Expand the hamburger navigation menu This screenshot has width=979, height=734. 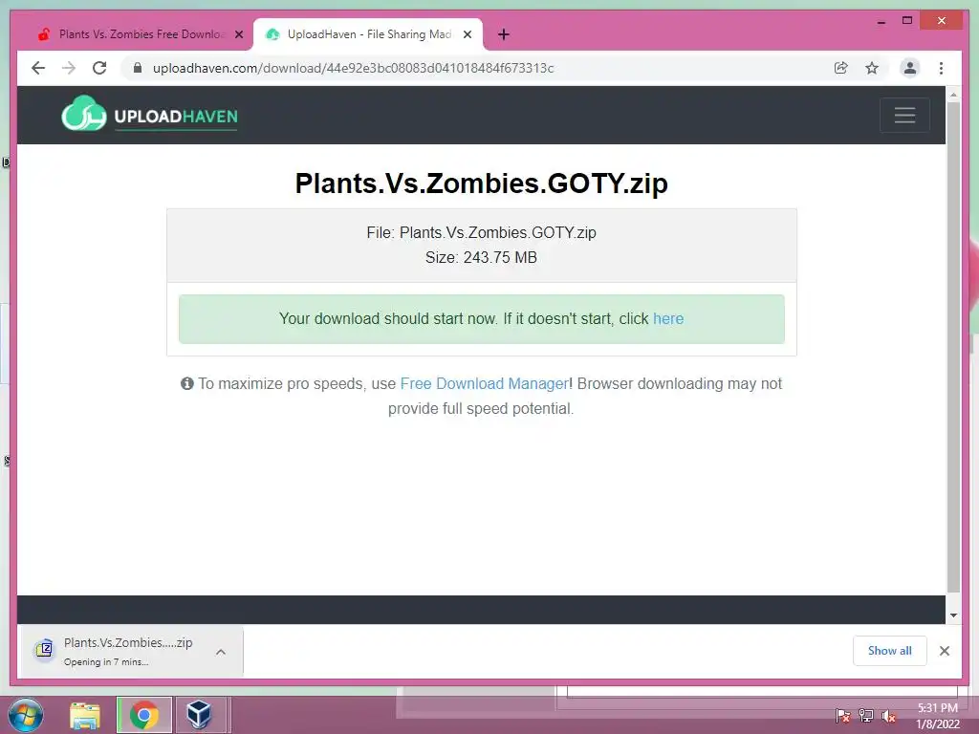tap(904, 115)
